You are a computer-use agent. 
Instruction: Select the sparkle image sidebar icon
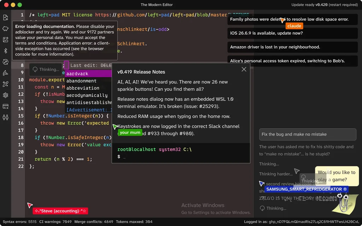[x=6, y=40]
